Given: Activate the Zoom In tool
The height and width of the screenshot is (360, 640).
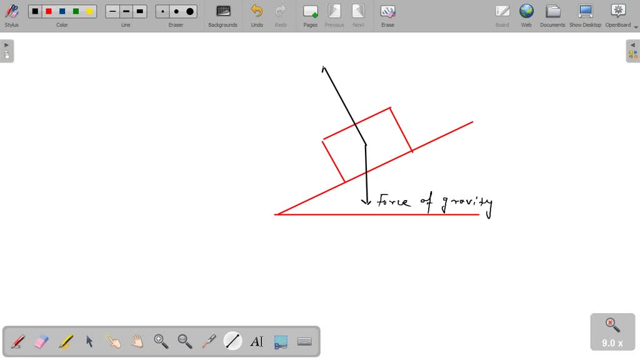Looking at the screenshot, I should point(160,341).
